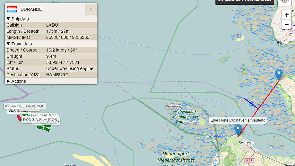Click the DURANDE ship name title

click(x=31, y=9)
